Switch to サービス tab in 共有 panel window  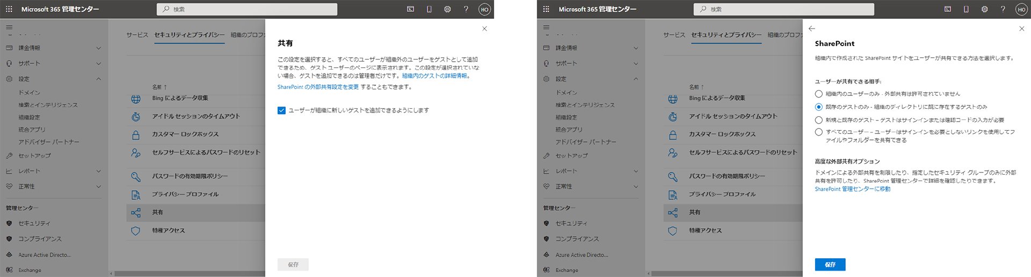(x=137, y=35)
